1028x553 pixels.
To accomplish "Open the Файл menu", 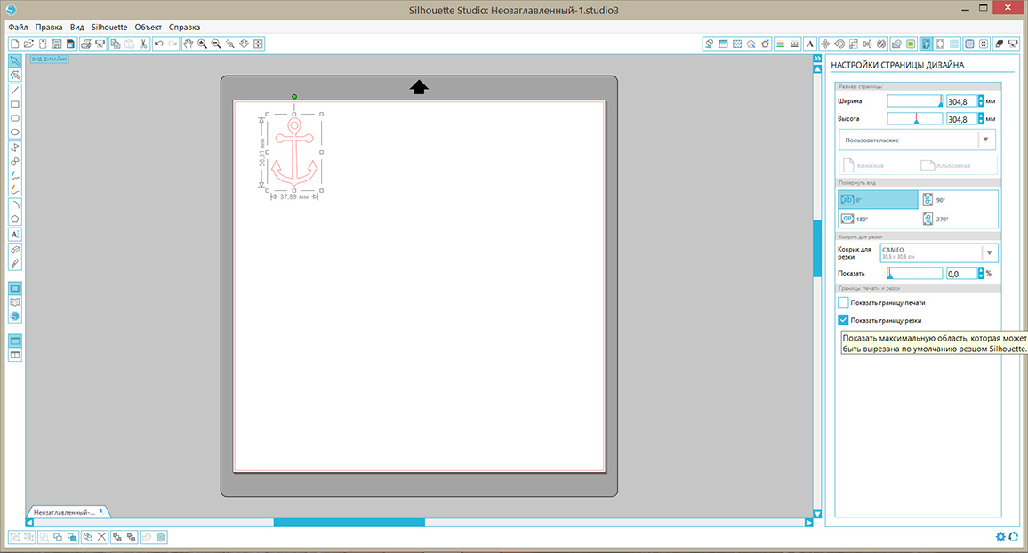I will pyautogui.click(x=18, y=28).
